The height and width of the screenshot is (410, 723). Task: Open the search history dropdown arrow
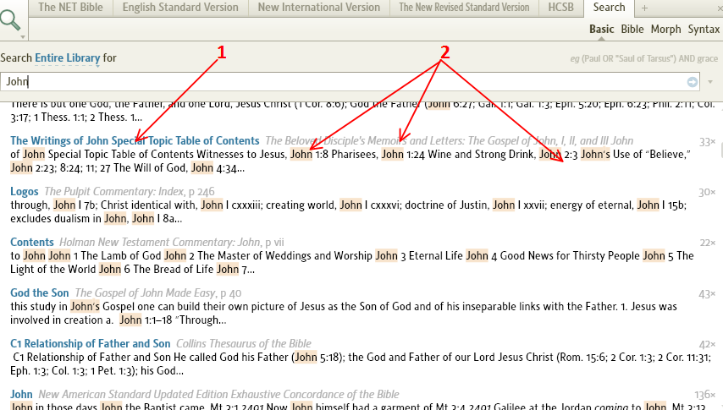[710, 82]
